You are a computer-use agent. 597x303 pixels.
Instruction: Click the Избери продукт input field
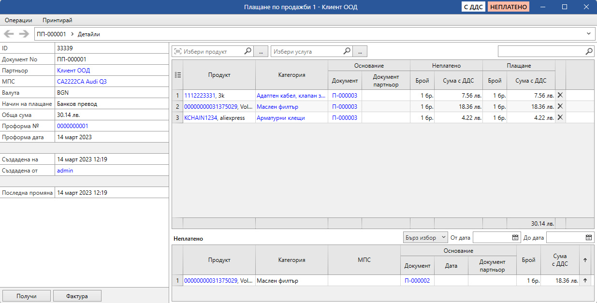[212, 51]
